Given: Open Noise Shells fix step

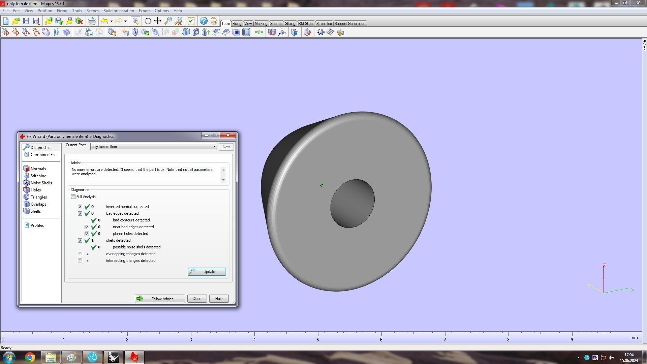Looking at the screenshot, I should [x=41, y=183].
